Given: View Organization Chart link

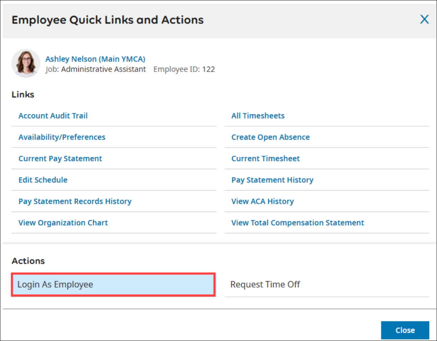Looking at the screenshot, I should point(63,223).
